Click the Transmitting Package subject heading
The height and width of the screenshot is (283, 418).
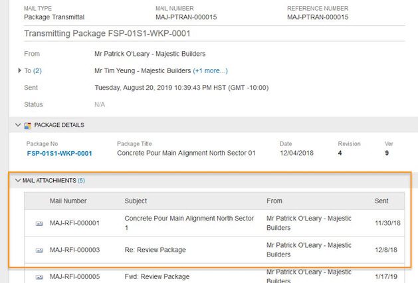click(107, 34)
